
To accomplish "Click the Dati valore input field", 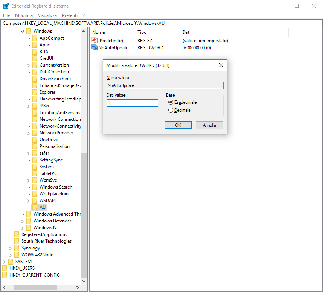I will [133, 103].
